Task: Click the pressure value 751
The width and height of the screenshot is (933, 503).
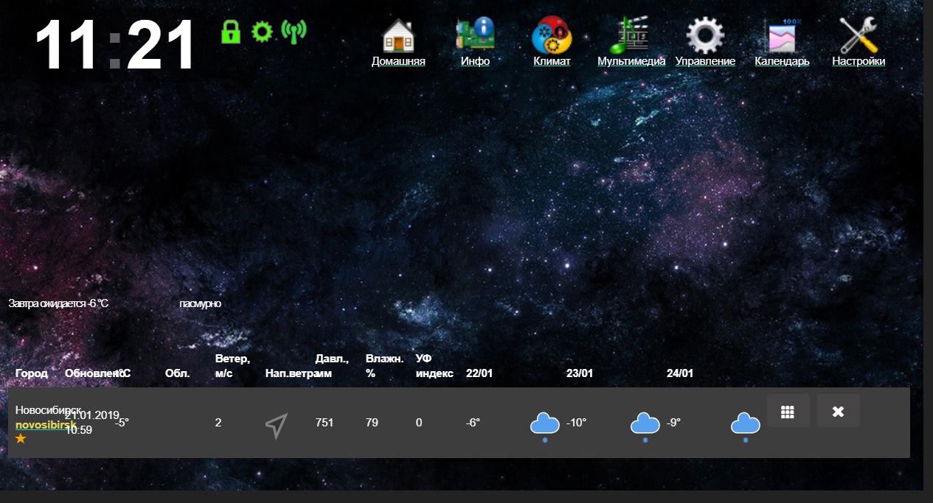Action: click(x=325, y=423)
